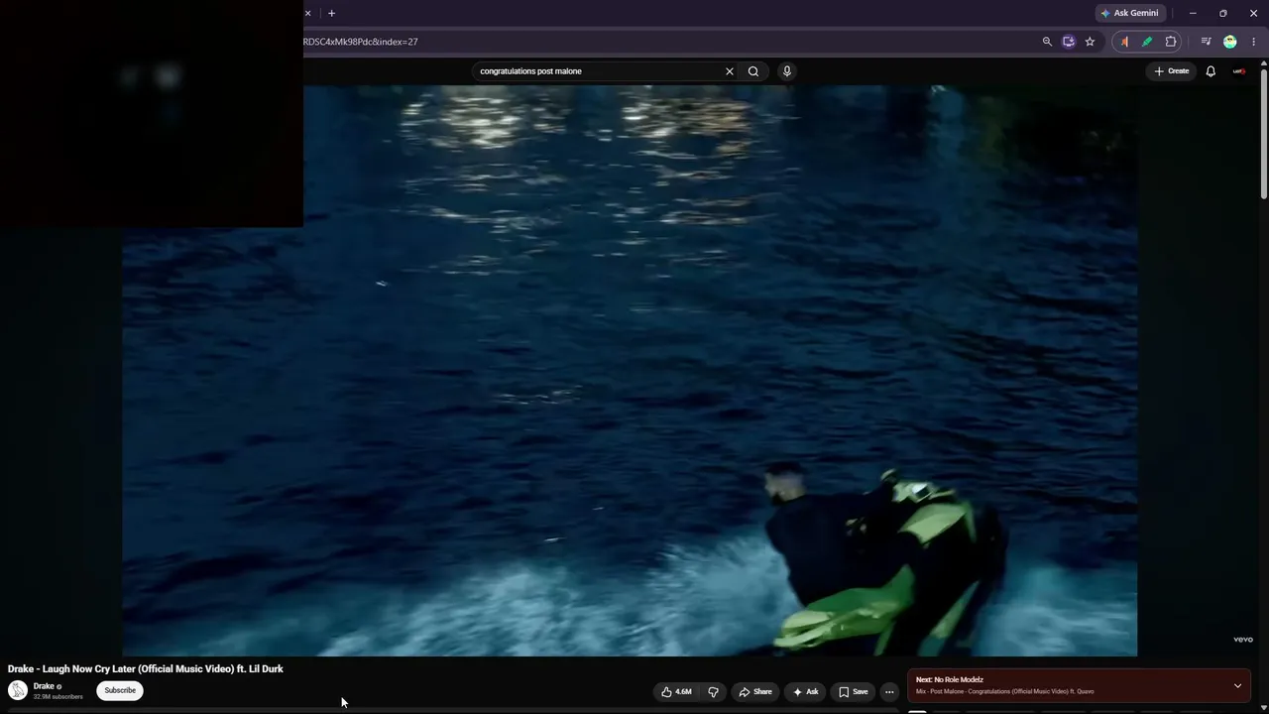Open the Extensions puzzle icon

click(1171, 42)
